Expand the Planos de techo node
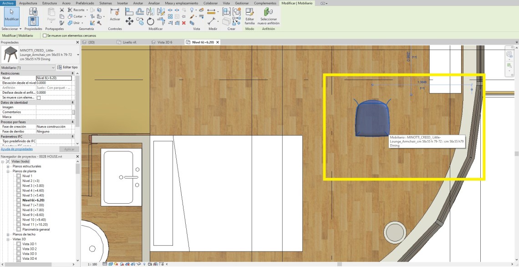This screenshot has width=519, height=267. point(8,234)
